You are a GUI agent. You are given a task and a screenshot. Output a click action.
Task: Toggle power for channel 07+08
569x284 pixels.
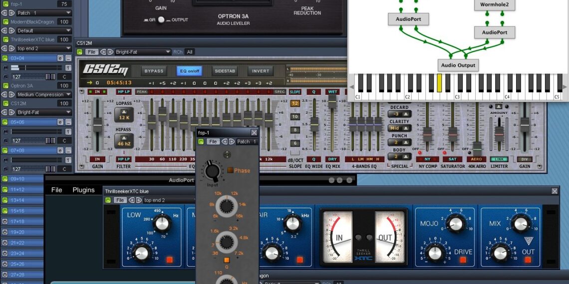(x=5, y=150)
